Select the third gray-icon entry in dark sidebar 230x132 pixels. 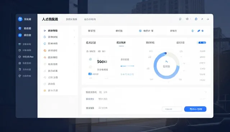pos(26,57)
